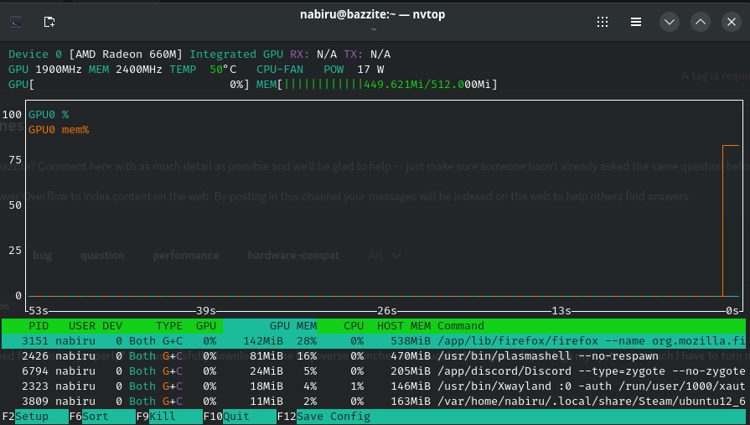Click the GPU0 % legend label
Image resolution: width=750 pixels, height=425 pixels.
point(49,114)
